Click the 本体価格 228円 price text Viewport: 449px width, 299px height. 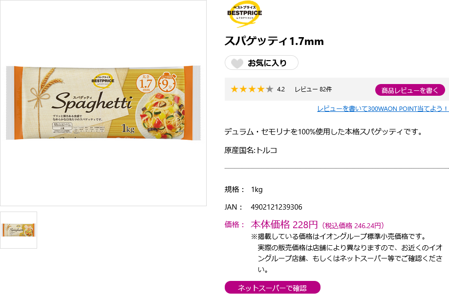click(x=284, y=225)
